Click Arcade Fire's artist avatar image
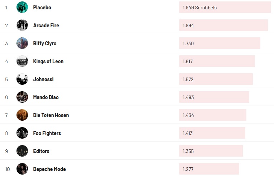The image size is (274, 176). point(22,25)
